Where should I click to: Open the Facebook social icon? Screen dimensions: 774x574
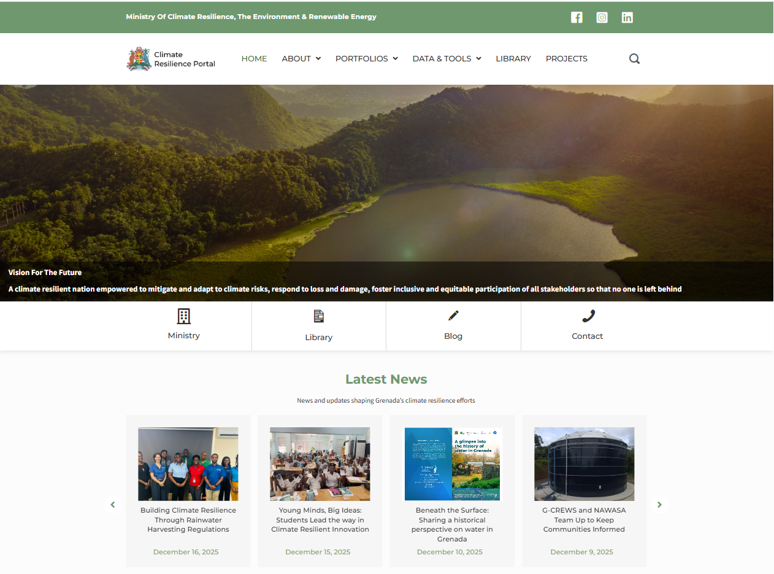pyautogui.click(x=577, y=17)
